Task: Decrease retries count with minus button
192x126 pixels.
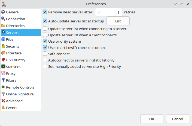Action: 111,12
